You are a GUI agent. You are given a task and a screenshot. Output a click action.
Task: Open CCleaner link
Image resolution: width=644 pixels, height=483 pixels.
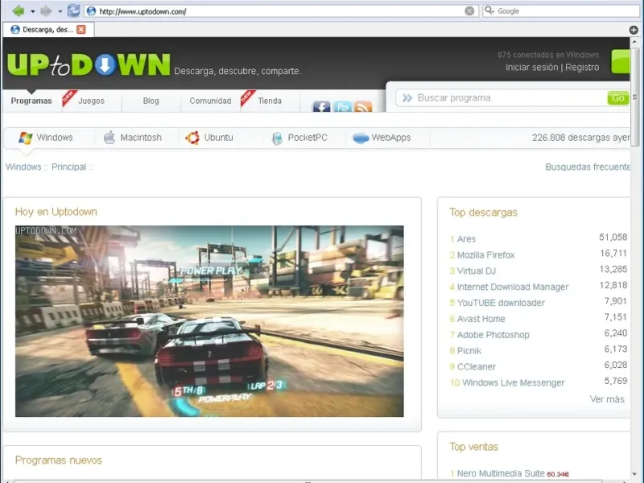click(476, 367)
